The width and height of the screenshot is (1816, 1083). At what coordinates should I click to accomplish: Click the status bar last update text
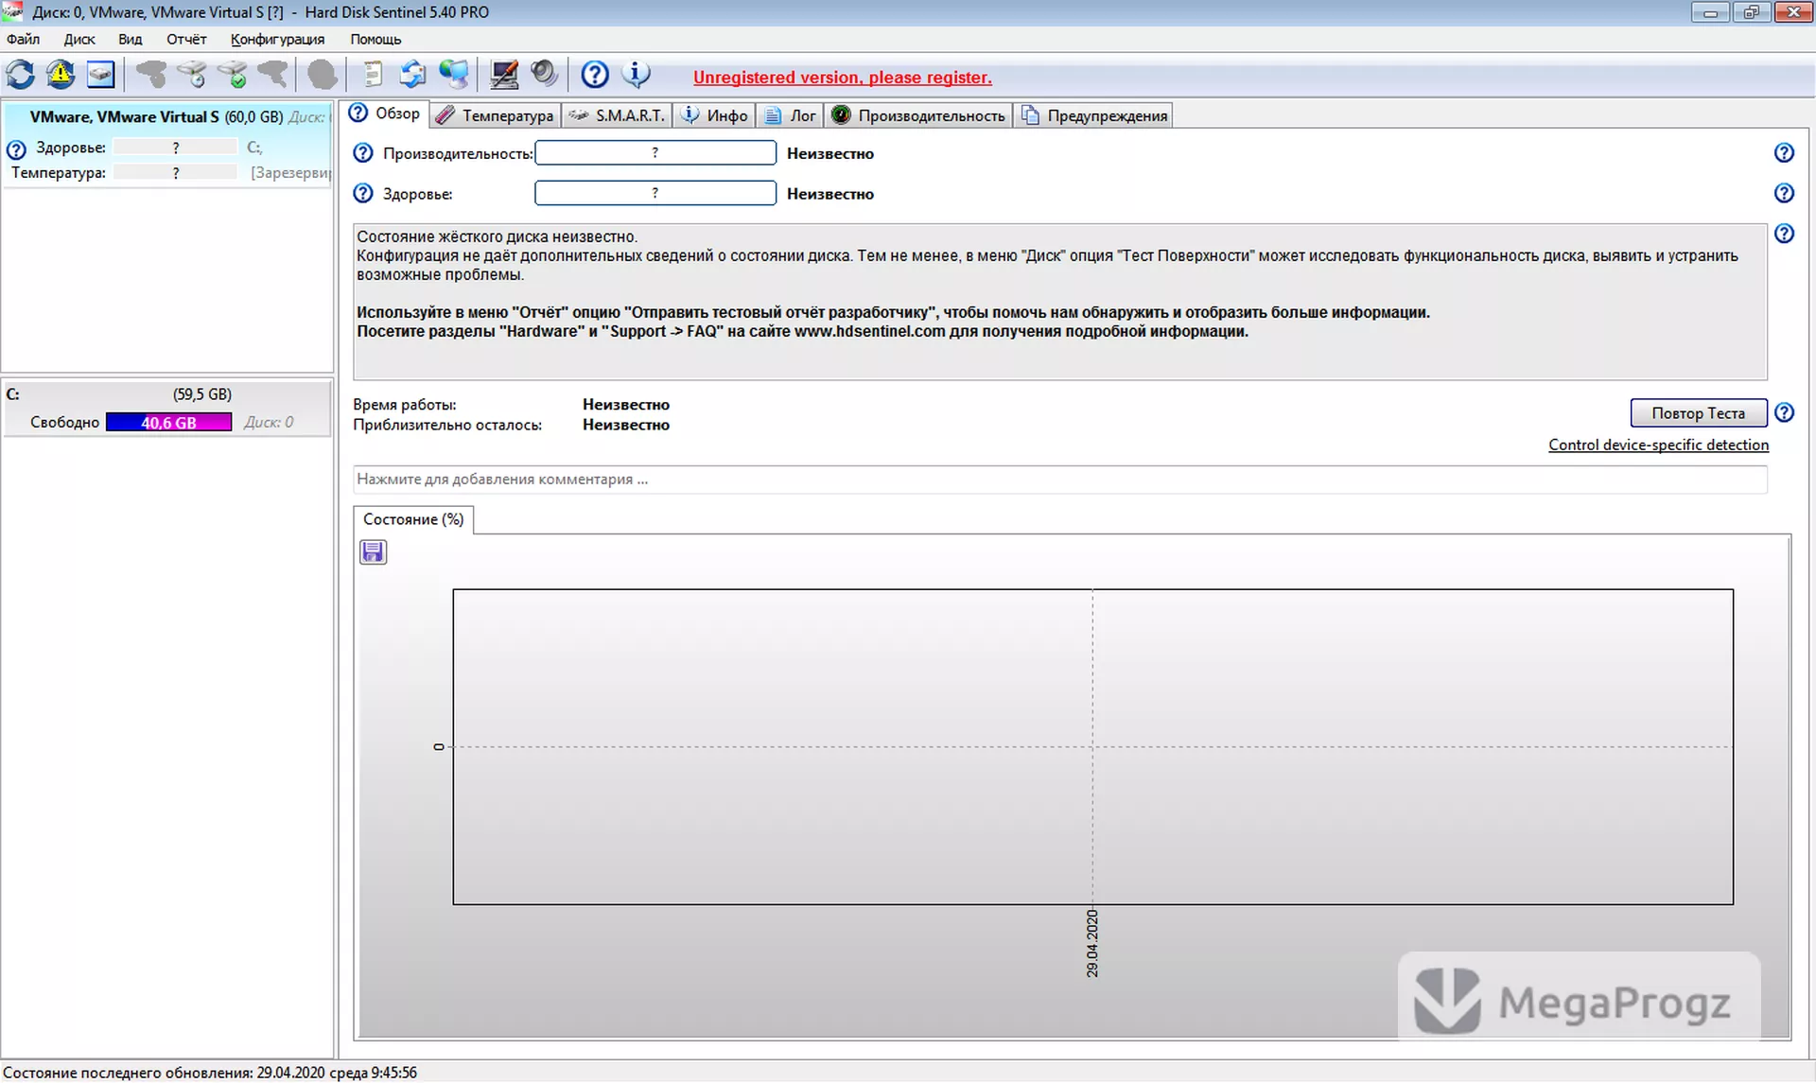pyautogui.click(x=210, y=1073)
